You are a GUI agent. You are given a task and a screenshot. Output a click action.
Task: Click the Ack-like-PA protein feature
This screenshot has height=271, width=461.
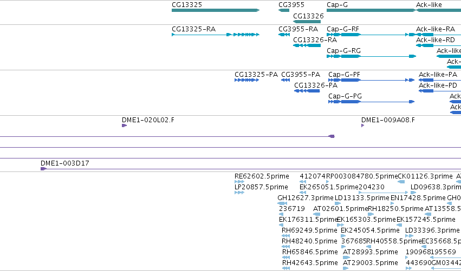tap(440, 80)
